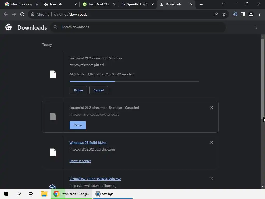Show Windows 95 ISO in folder

pyautogui.click(x=80, y=161)
